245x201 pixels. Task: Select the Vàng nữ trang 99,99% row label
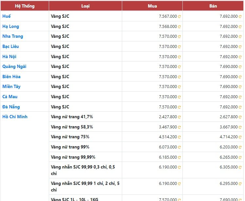(x=73, y=157)
